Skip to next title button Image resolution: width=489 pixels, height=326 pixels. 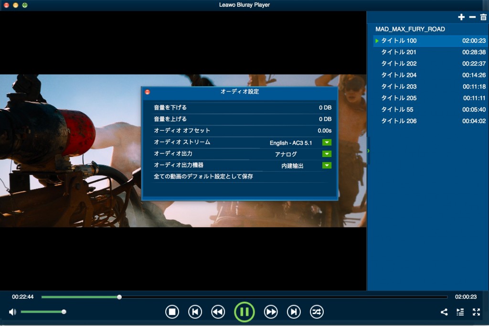point(294,312)
